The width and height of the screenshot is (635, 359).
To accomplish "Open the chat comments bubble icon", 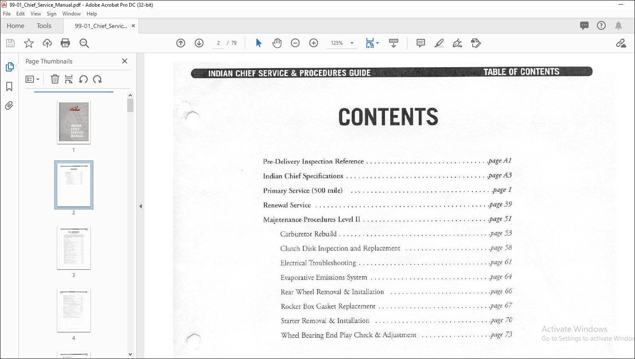I will coord(584,25).
